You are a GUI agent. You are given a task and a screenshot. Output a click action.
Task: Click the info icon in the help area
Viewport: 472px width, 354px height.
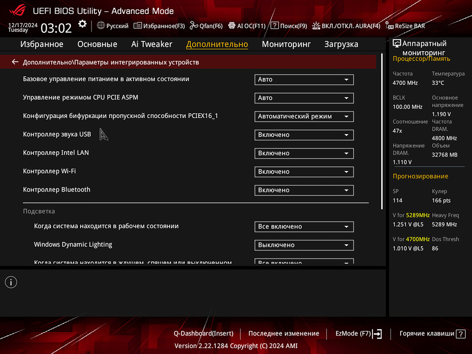pyautogui.click(x=11, y=282)
